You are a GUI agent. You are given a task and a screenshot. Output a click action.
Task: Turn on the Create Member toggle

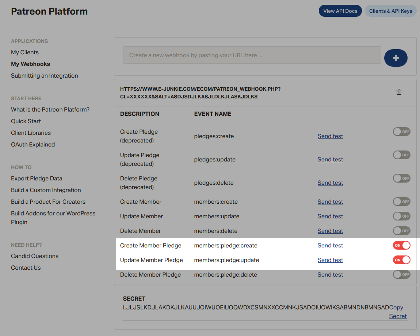[401, 202]
